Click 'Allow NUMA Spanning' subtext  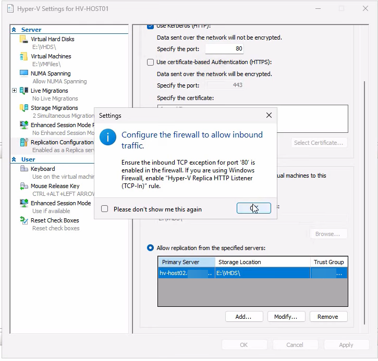point(59,81)
